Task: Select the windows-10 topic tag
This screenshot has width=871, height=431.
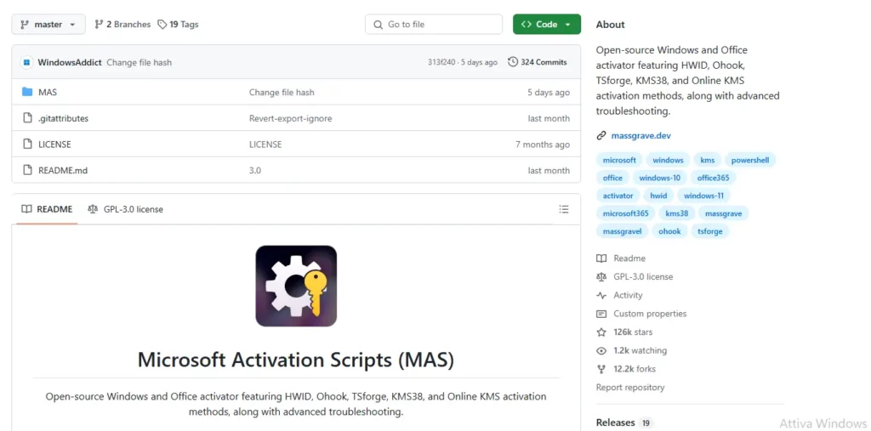Action: pyautogui.click(x=660, y=178)
